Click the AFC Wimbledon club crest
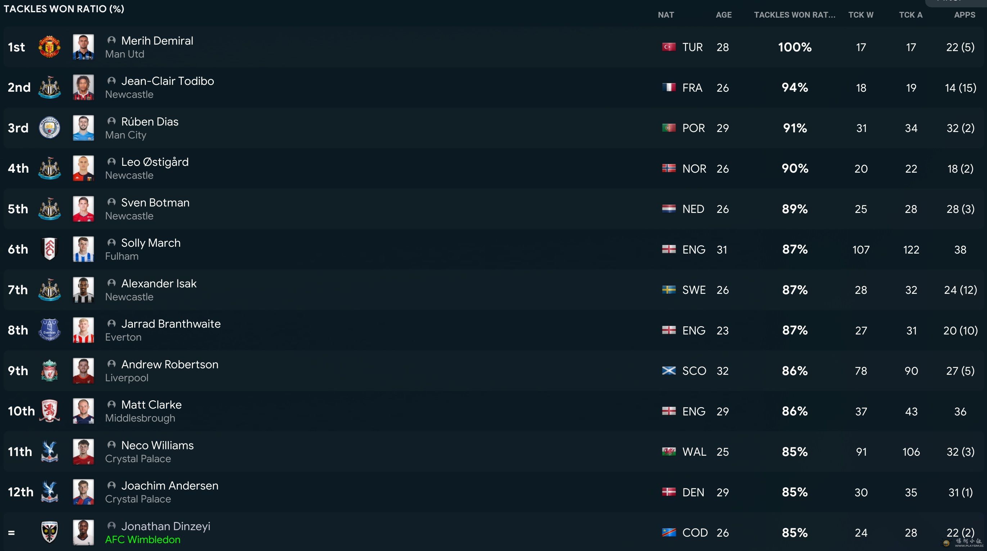The width and height of the screenshot is (987, 551). (x=49, y=532)
